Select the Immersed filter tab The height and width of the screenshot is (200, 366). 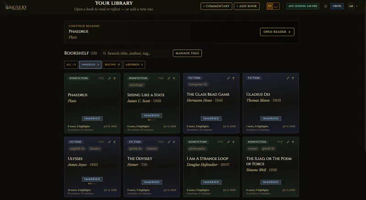(x=90, y=65)
